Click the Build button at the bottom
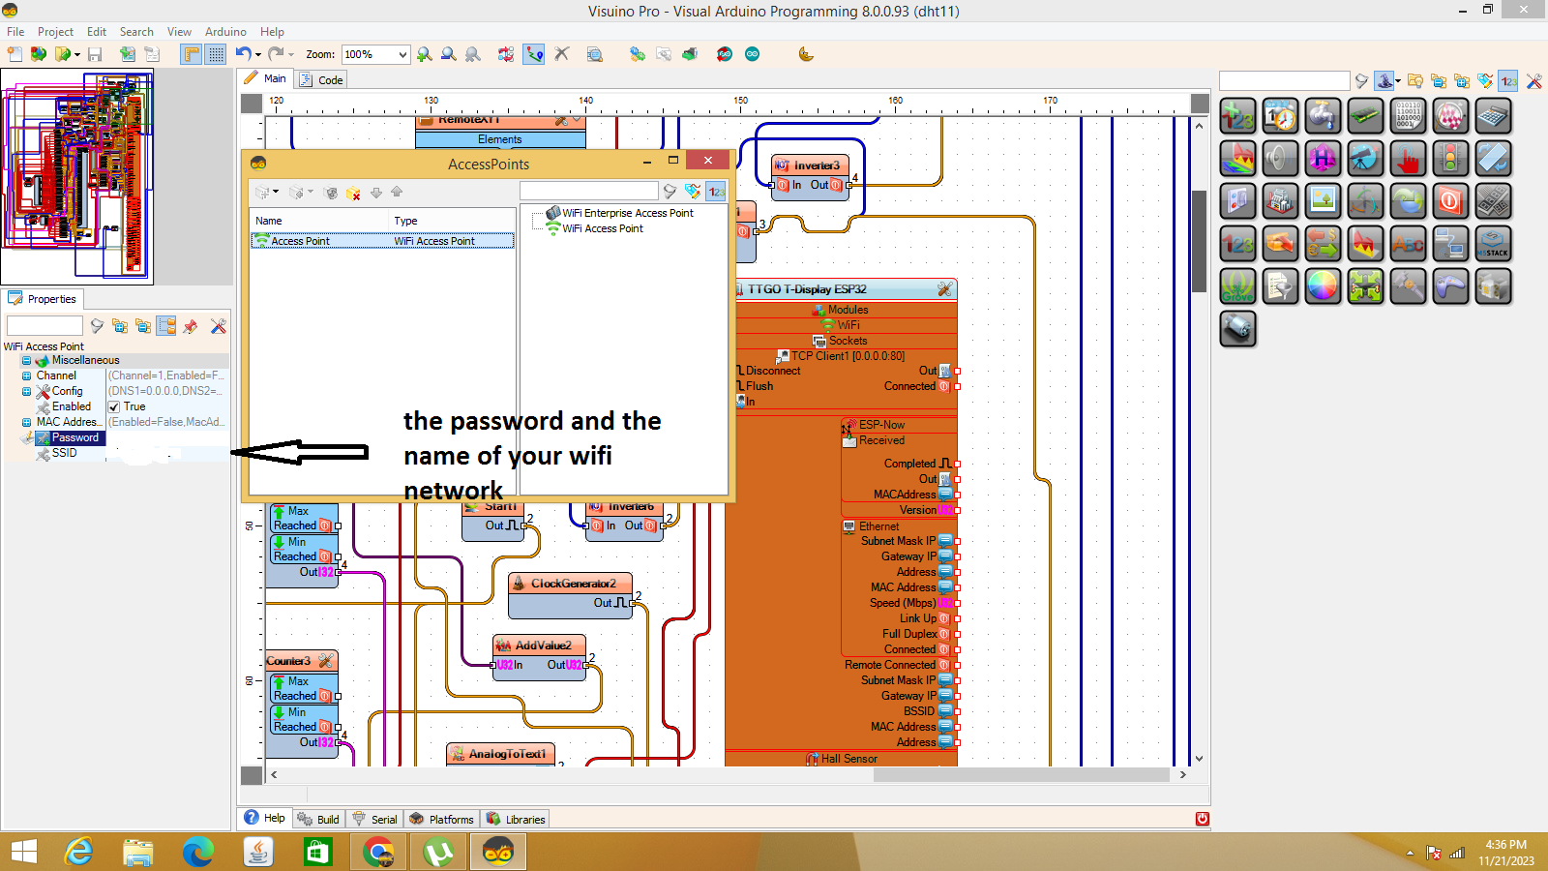Viewport: 1548px width, 871px height. 318,818
